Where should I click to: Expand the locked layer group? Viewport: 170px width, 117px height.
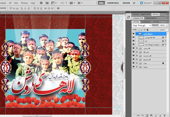click(137, 63)
